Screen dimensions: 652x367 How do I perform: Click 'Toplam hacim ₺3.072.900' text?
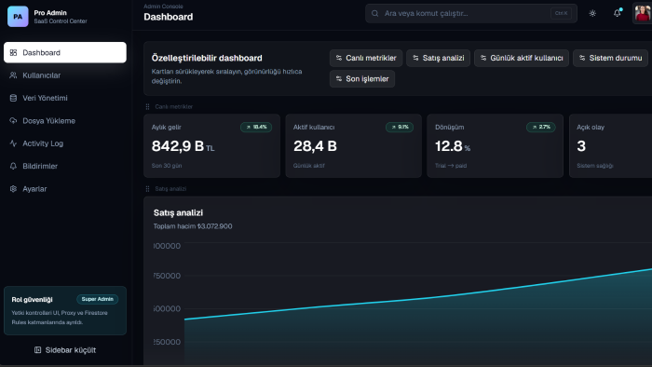point(193,226)
